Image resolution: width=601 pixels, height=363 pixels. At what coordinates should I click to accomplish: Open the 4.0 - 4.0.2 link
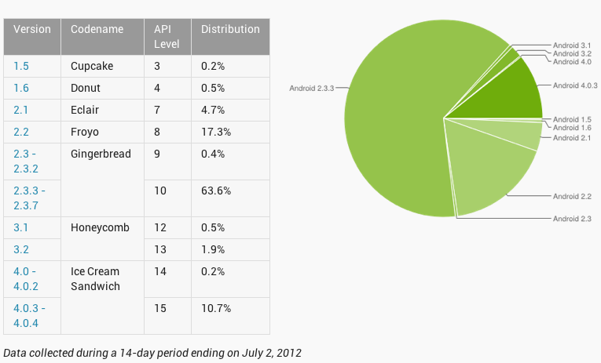click(x=27, y=279)
